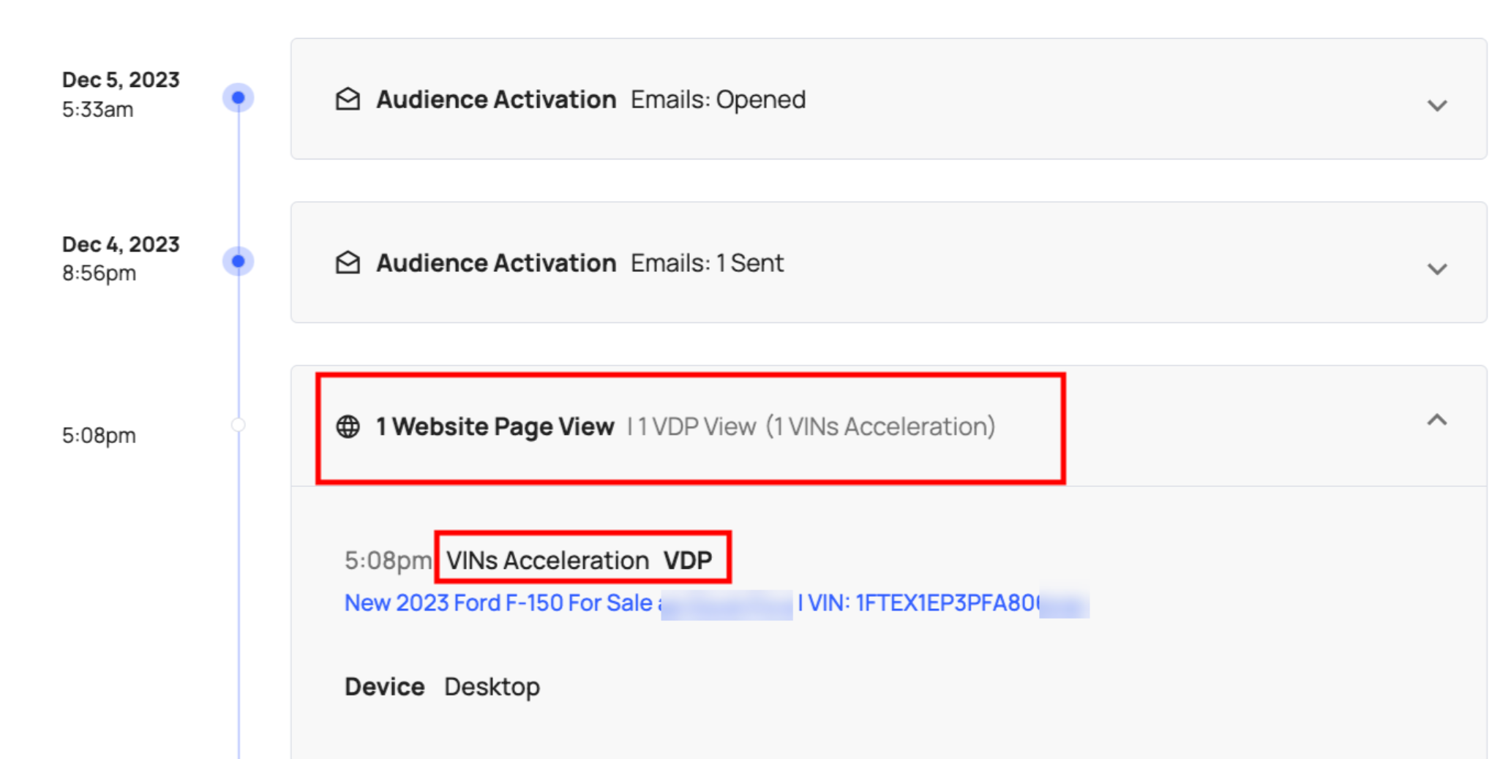
Task: Click the 1 Website Page View heading
Action: point(495,426)
